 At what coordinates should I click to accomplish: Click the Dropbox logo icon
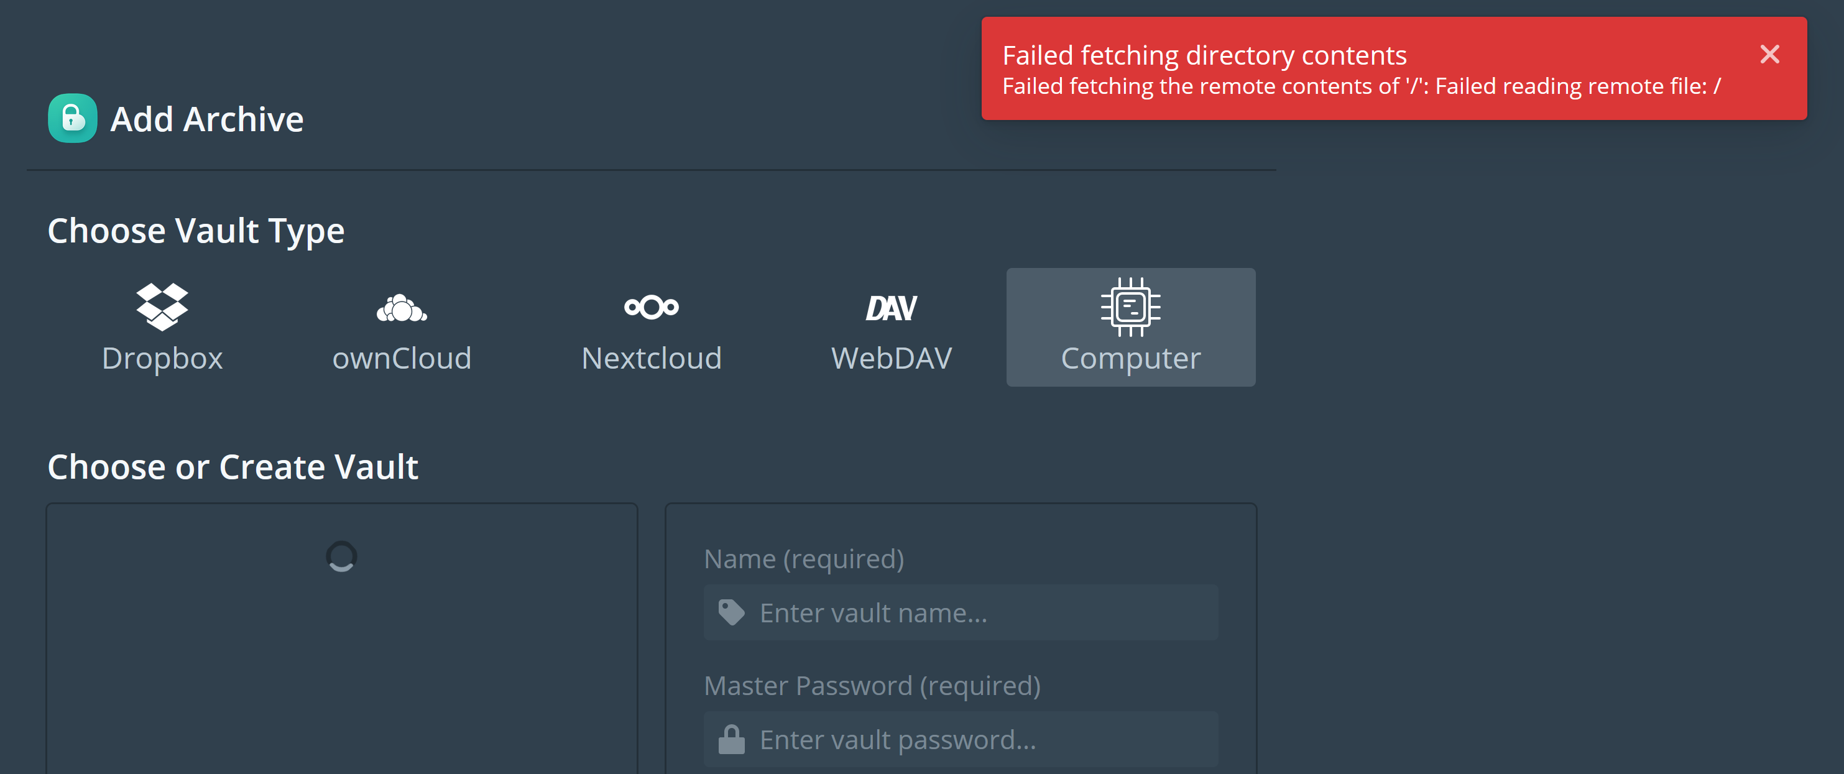pos(162,306)
